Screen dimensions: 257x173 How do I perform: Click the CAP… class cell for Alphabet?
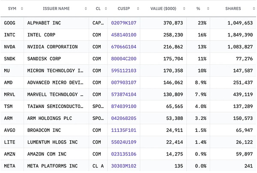[x=98, y=23]
